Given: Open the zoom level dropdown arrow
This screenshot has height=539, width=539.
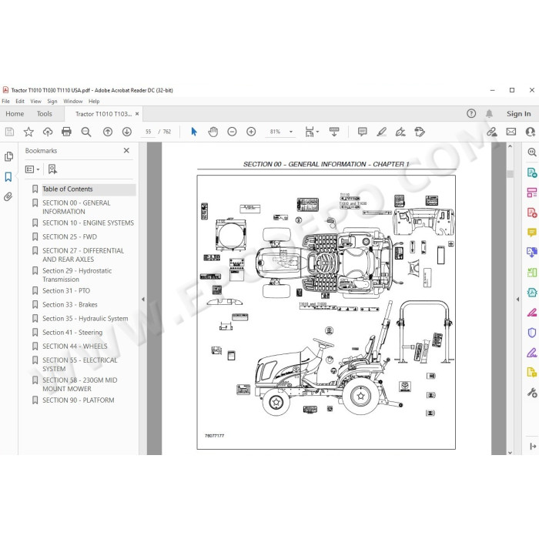Looking at the screenshot, I should tap(291, 132).
